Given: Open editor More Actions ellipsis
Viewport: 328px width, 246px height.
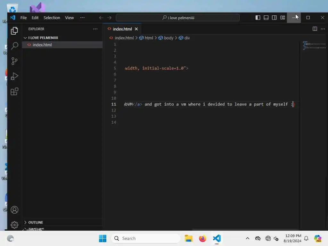Looking at the screenshot, I should tap(323, 29).
